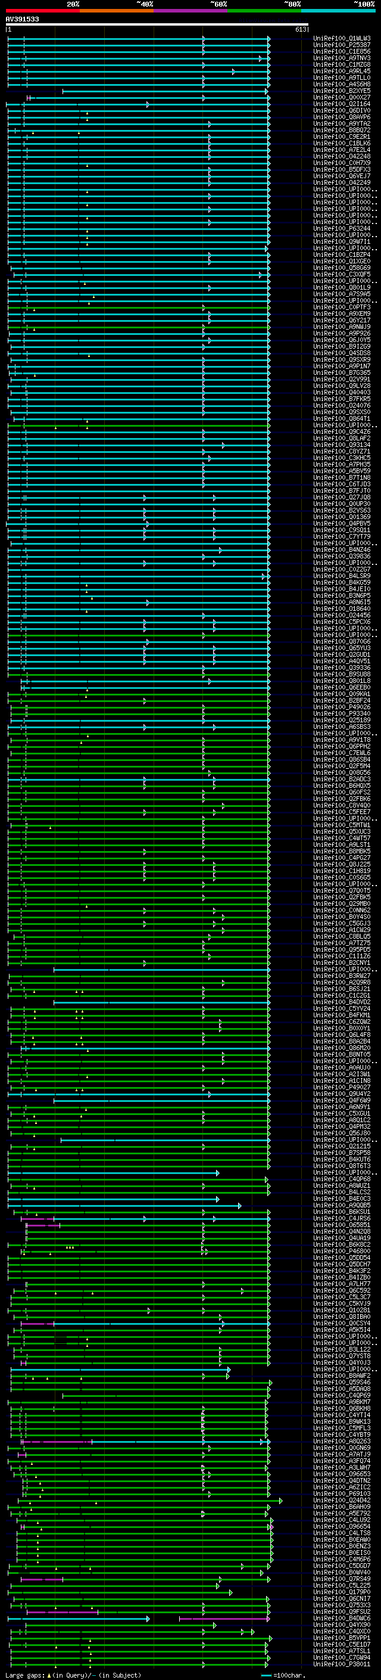This screenshot has height=1680, width=381.
Task: Select the UniRef100_A7E2L4 row label
Action: pos(342,150)
